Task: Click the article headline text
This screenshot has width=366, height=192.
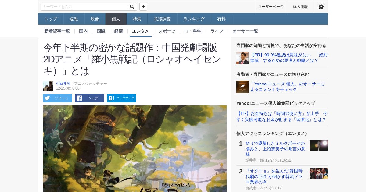Action: pyautogui.click(x=132, y=59)
